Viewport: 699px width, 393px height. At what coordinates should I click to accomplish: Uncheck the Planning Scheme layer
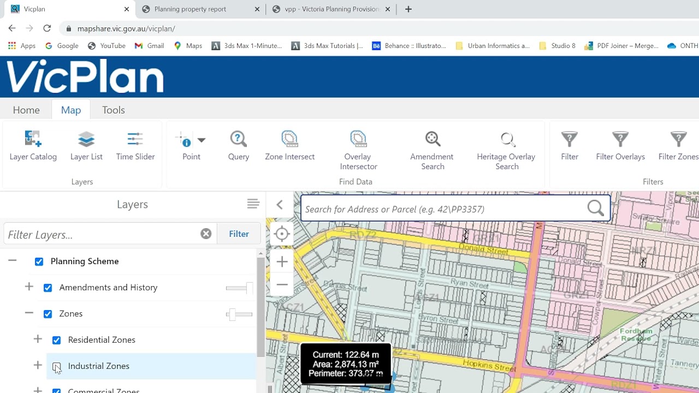39,261
